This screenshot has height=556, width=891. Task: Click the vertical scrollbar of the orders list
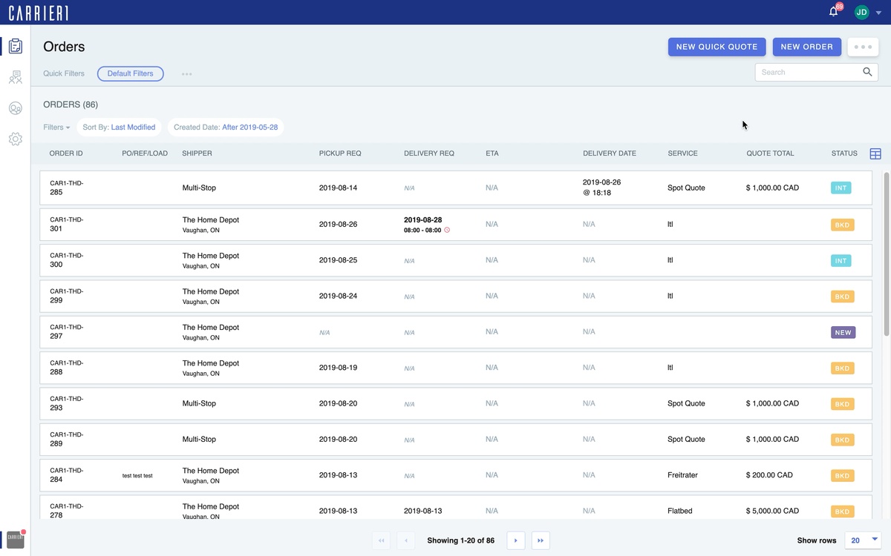click(886, 256)
